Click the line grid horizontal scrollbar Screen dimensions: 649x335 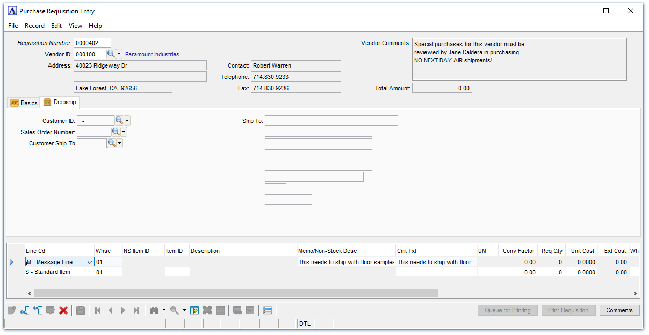click(x=236, y=294)
